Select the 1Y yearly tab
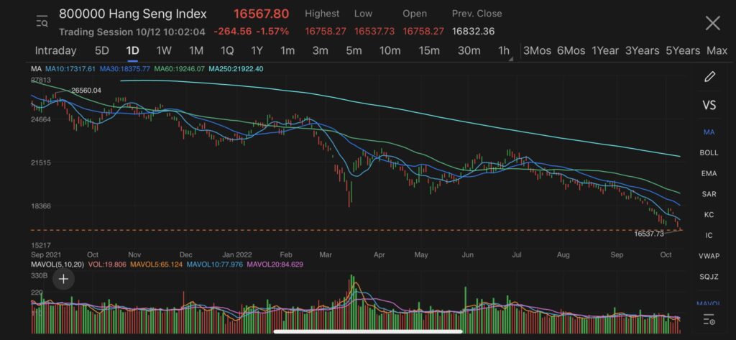The image size is (736, 340). pos(257,51)
